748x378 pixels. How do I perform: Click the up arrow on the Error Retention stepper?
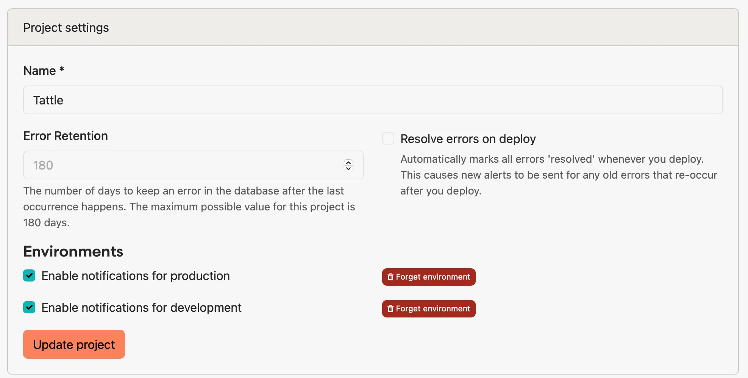[348, 162]
